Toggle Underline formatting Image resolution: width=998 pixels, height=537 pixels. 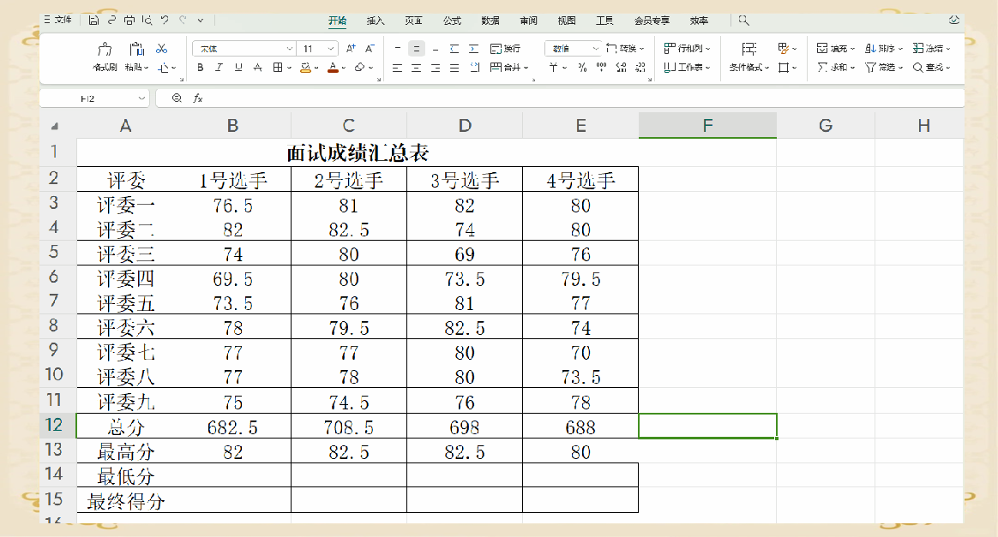(x=238, y=68)
